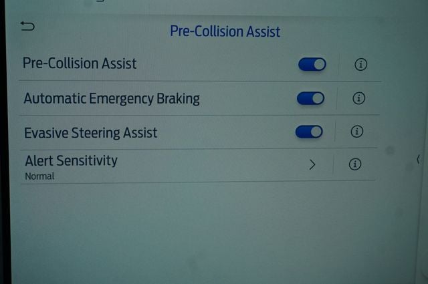
Task: Show info for Pre-Collision Assist
Action: (x=361, y=64)
